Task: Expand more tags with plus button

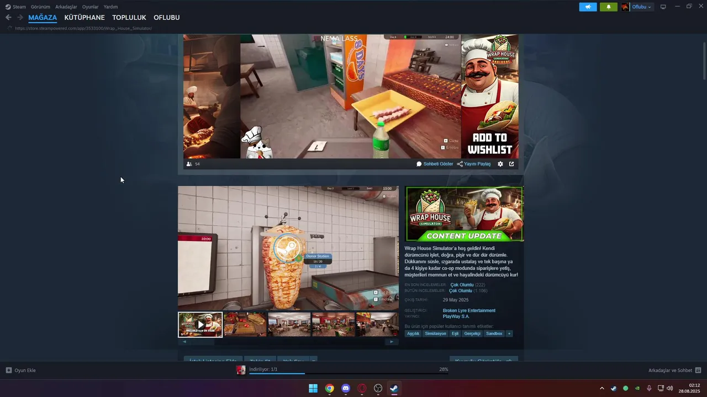Action: point(509,334)
